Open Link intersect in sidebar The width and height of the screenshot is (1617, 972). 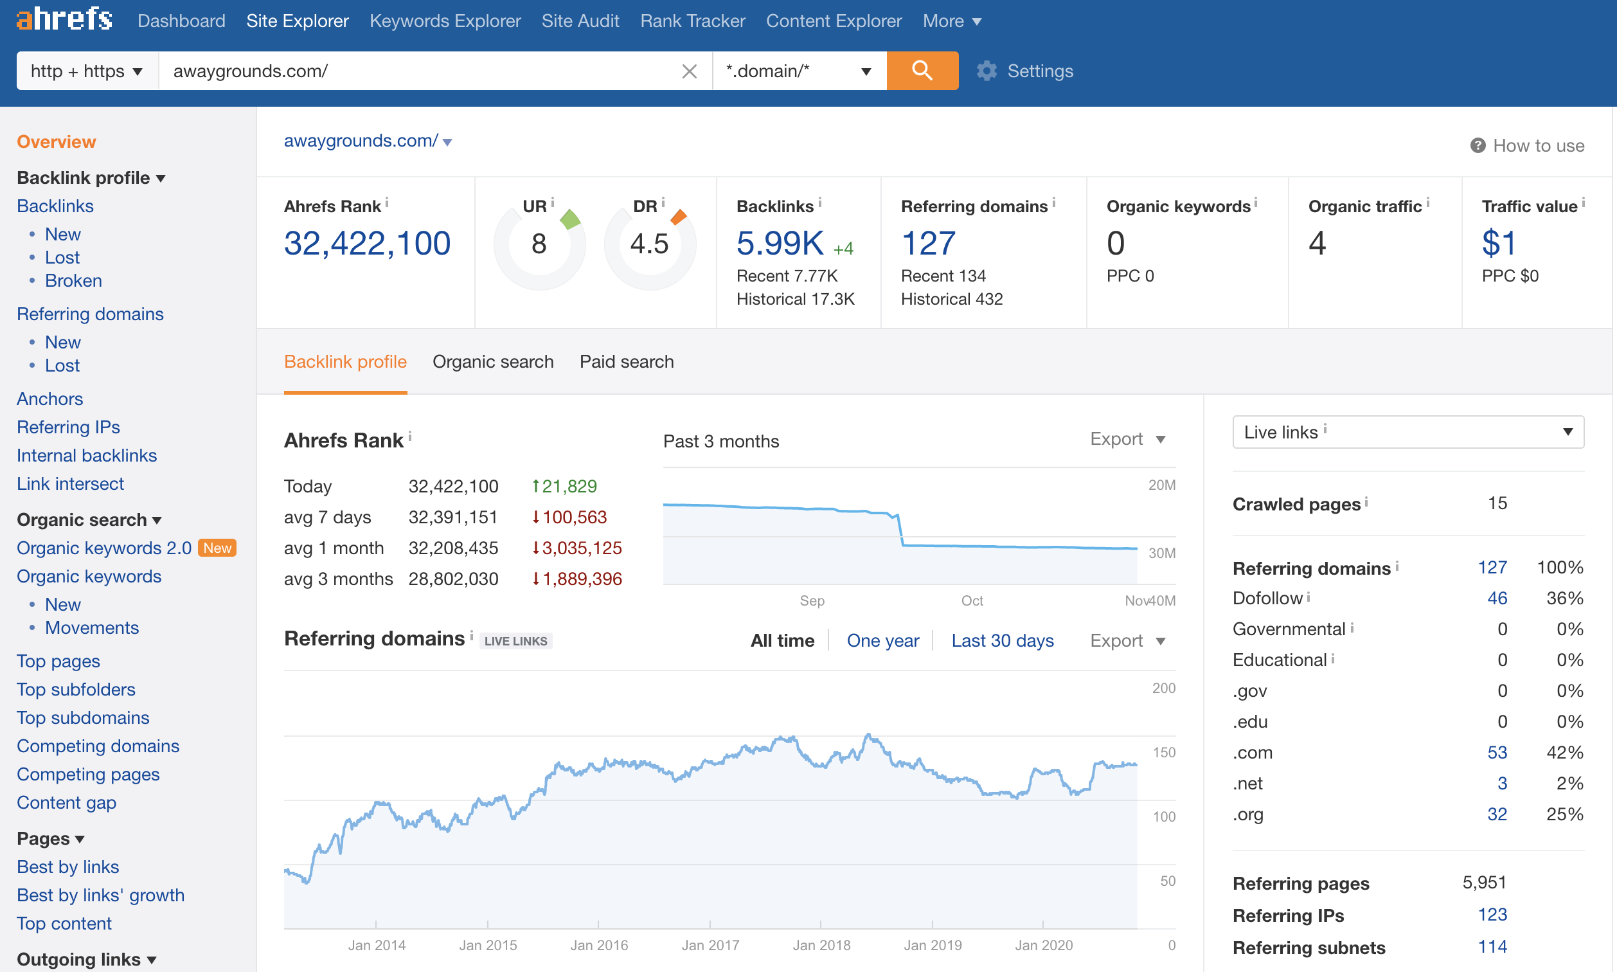[x=70, y=483]
